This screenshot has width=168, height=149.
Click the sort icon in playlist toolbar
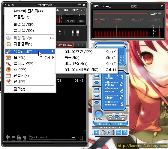pos(25,138)
